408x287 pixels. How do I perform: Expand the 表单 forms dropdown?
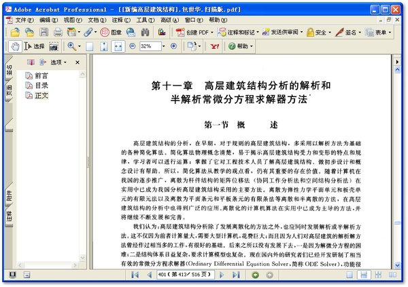(390, 33)
